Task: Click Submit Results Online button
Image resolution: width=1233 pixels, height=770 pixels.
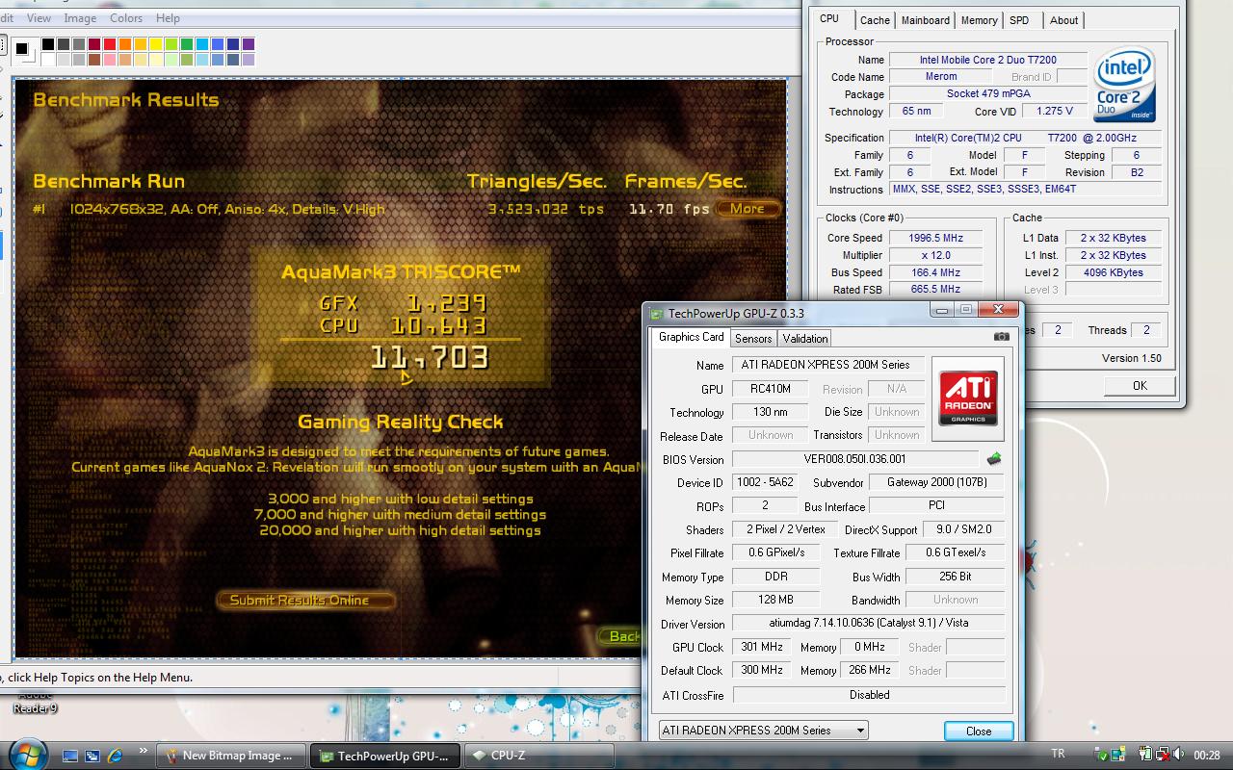Action: pos(306,600)
